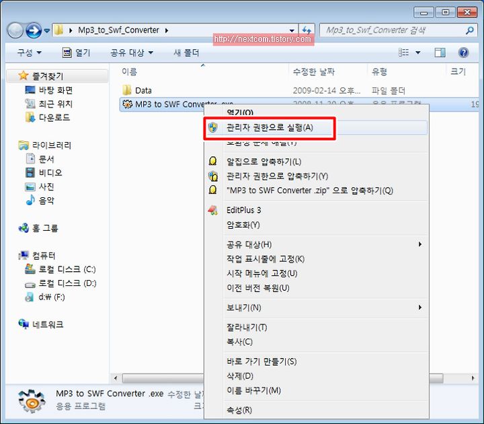Open the view options dropdown arrow

click(x=418, y=52)
